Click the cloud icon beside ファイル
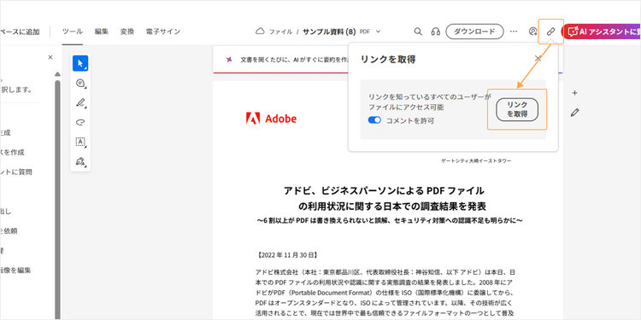 click(260, 32)
